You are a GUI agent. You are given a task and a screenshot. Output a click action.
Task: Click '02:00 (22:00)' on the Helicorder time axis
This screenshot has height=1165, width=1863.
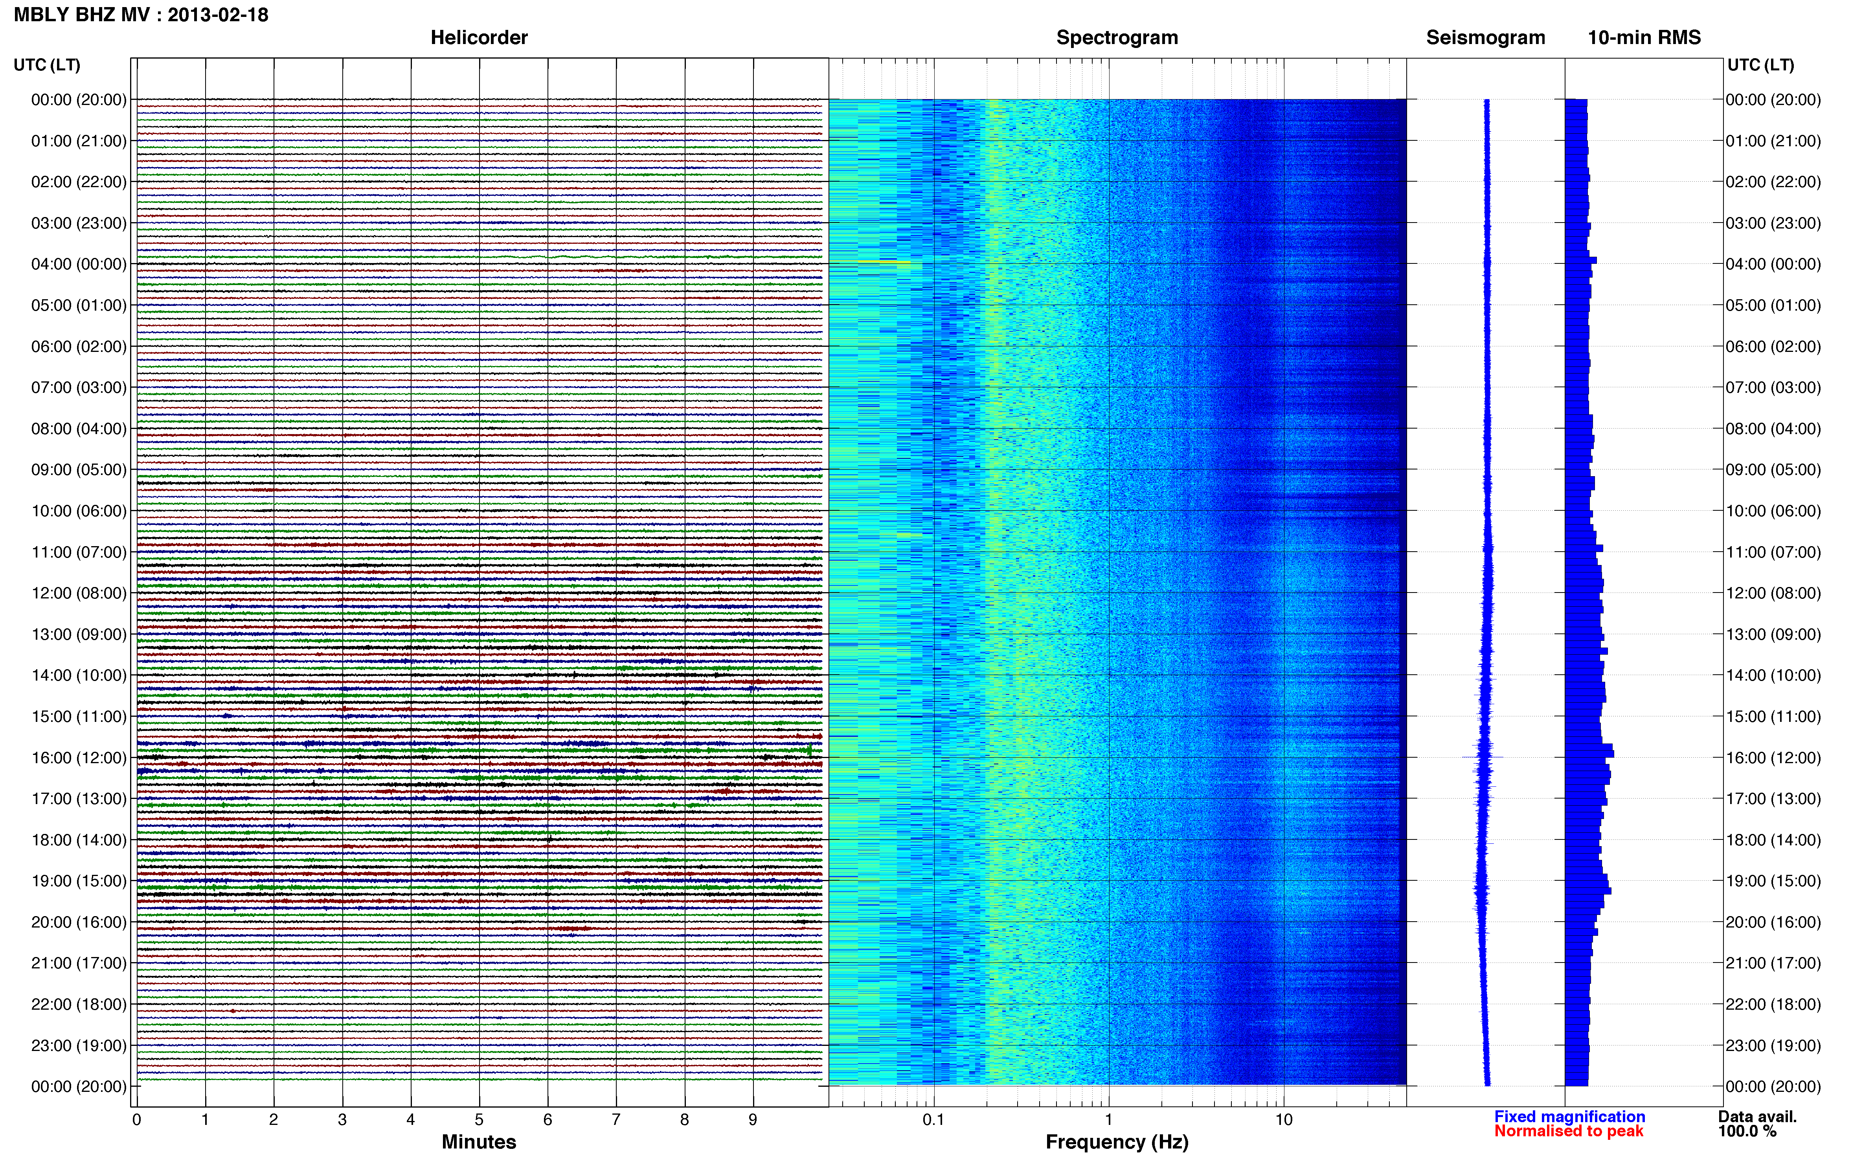[x=79, y=182]
